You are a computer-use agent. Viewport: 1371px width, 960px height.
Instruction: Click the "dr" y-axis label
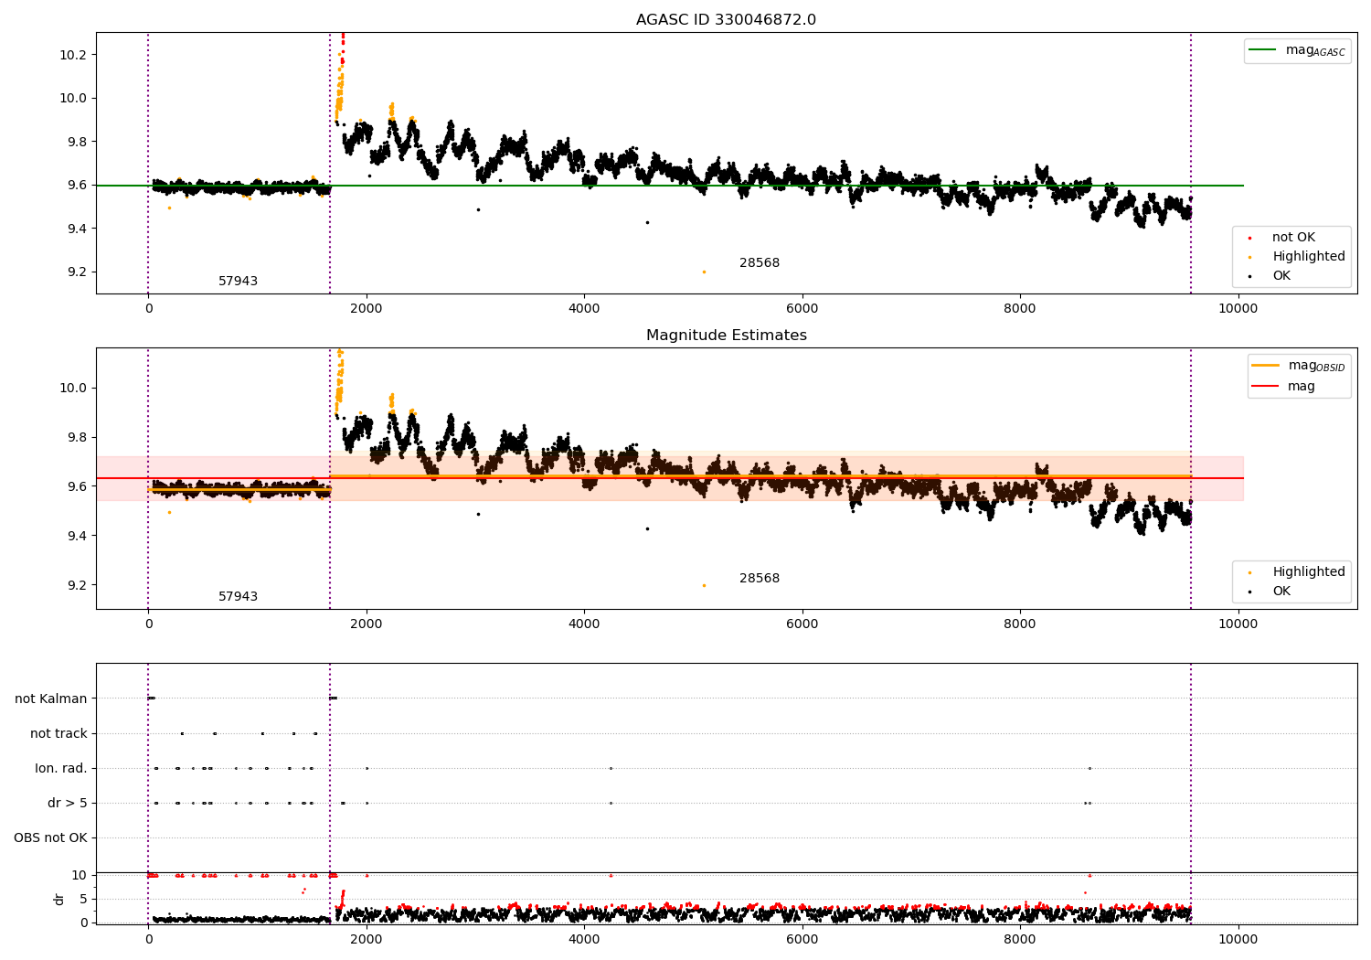point(59,899)
